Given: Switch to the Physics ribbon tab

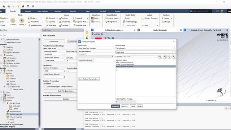Looking at the screenshot, I should point(28,11).
